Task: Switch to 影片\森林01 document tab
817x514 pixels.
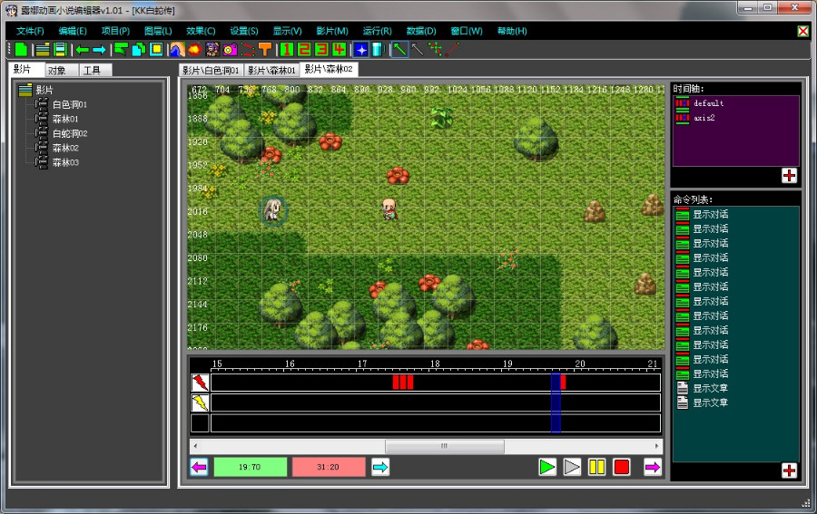Action: [x=271, y=70]
